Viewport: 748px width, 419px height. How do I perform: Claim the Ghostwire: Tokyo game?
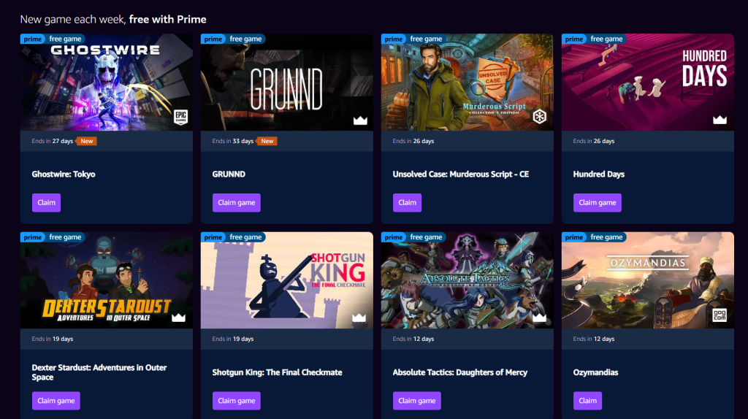click(46, 203)
